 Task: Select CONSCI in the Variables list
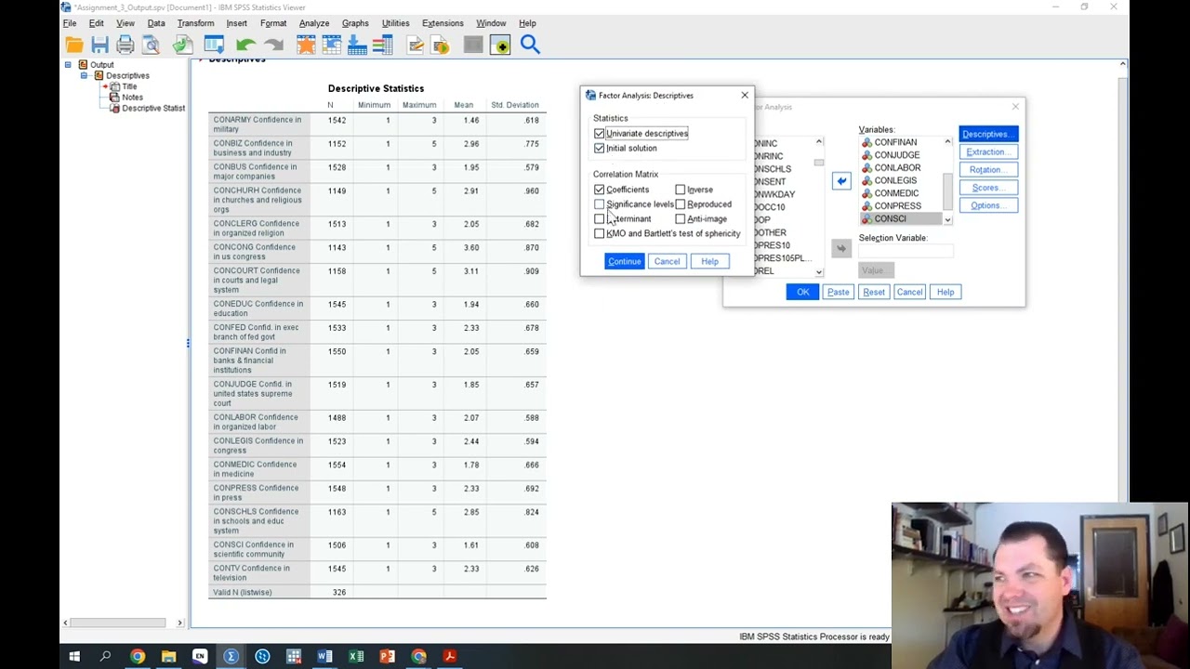pyautogui.click(x=901, y=219)
